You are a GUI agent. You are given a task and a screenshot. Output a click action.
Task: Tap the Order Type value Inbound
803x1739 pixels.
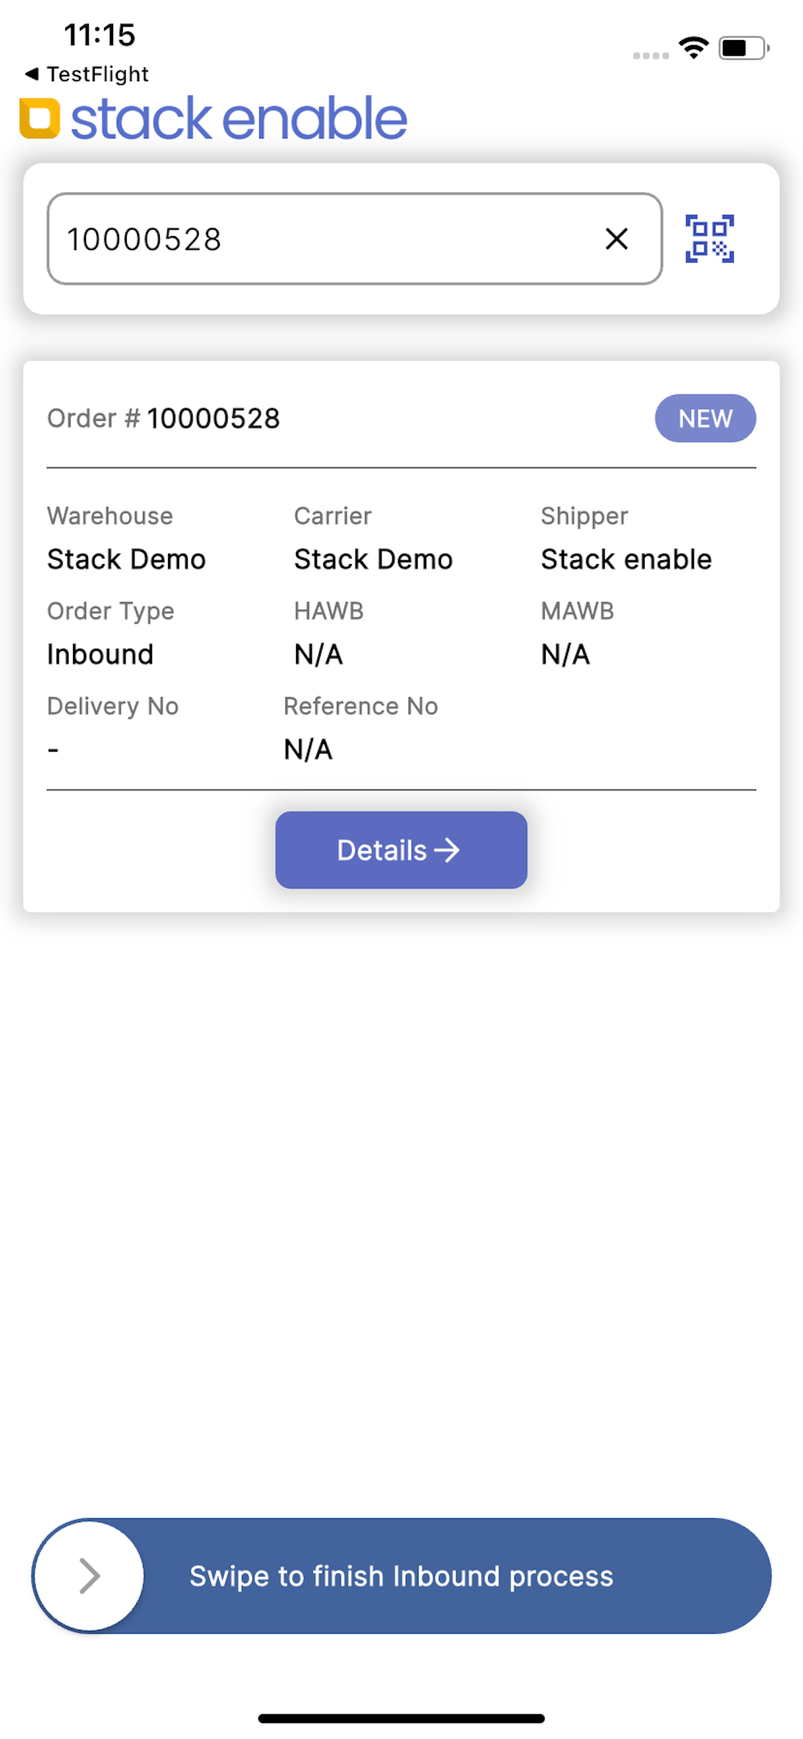[x=101, y=654]
